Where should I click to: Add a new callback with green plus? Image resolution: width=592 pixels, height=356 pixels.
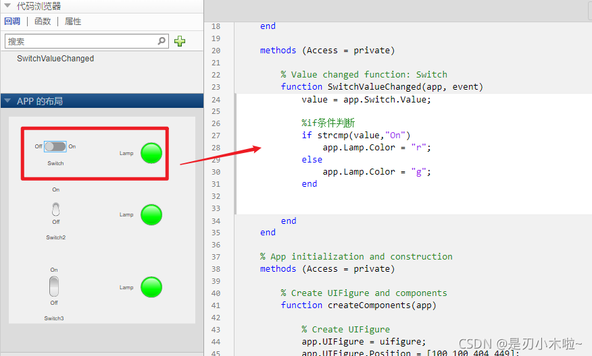[x=180, y=41]
